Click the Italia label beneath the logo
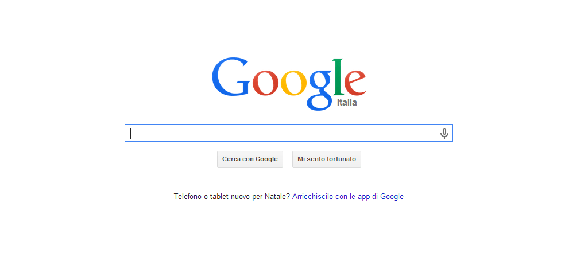Screen dimensions: 588x257 (x=347, y=102)
